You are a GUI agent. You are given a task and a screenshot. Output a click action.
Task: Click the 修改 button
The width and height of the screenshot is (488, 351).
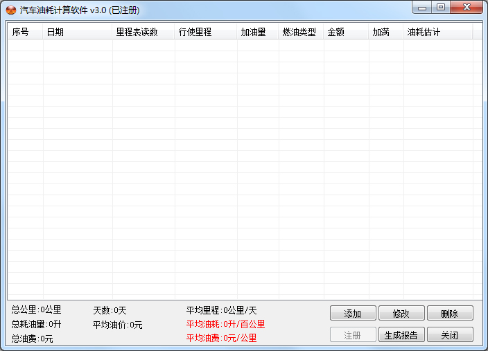coord(401,313)
